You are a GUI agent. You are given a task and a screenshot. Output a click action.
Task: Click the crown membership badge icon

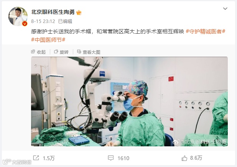pos(79,12)
